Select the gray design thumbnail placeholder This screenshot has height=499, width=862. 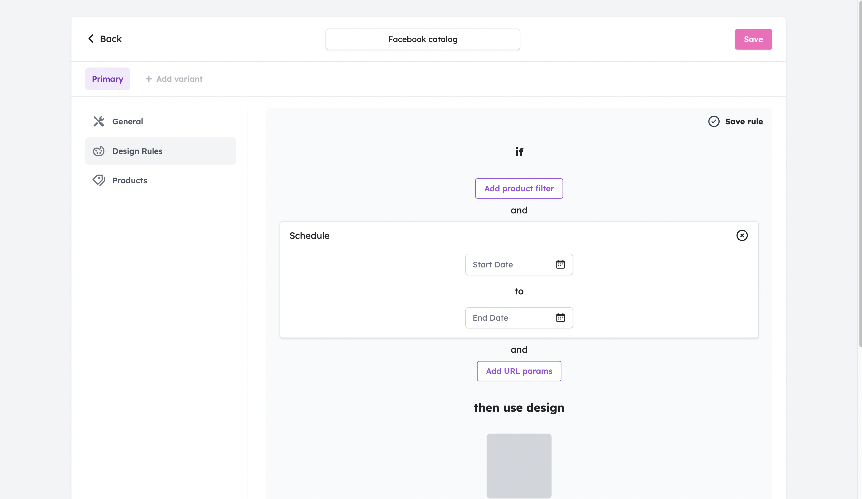[x=519, y=466]
